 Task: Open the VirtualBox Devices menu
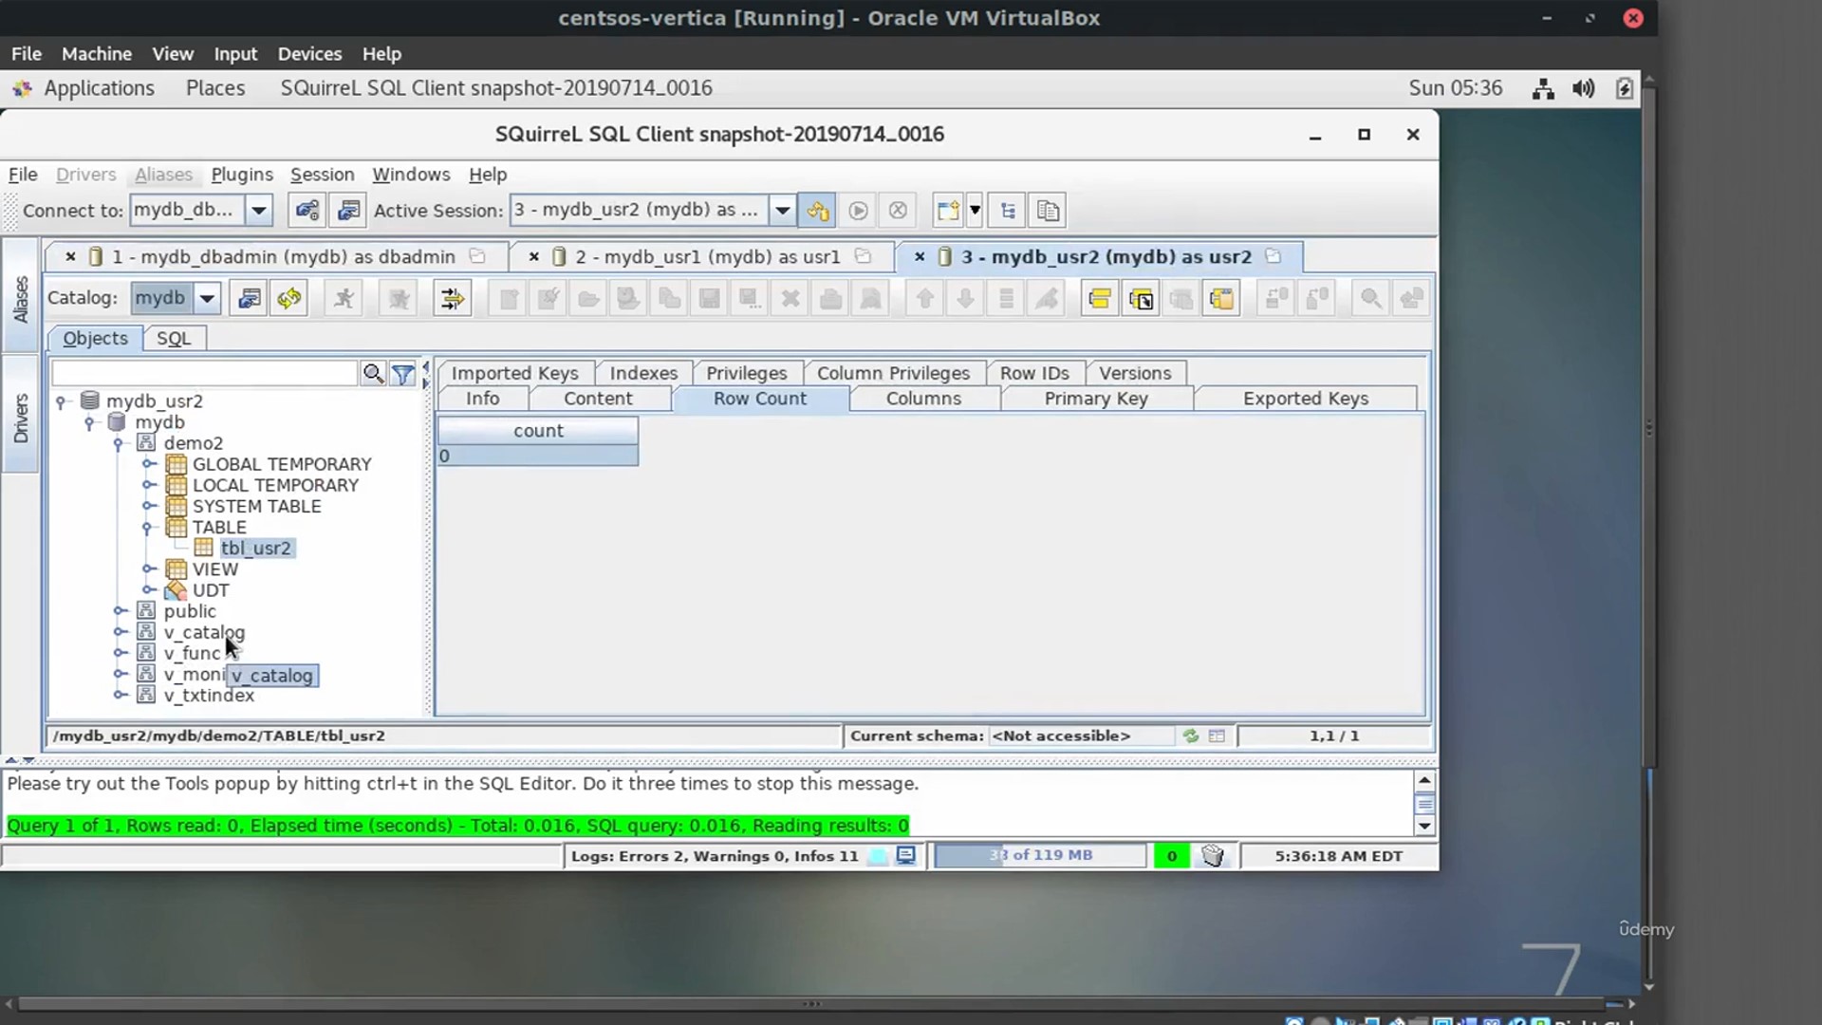(309, 54)
